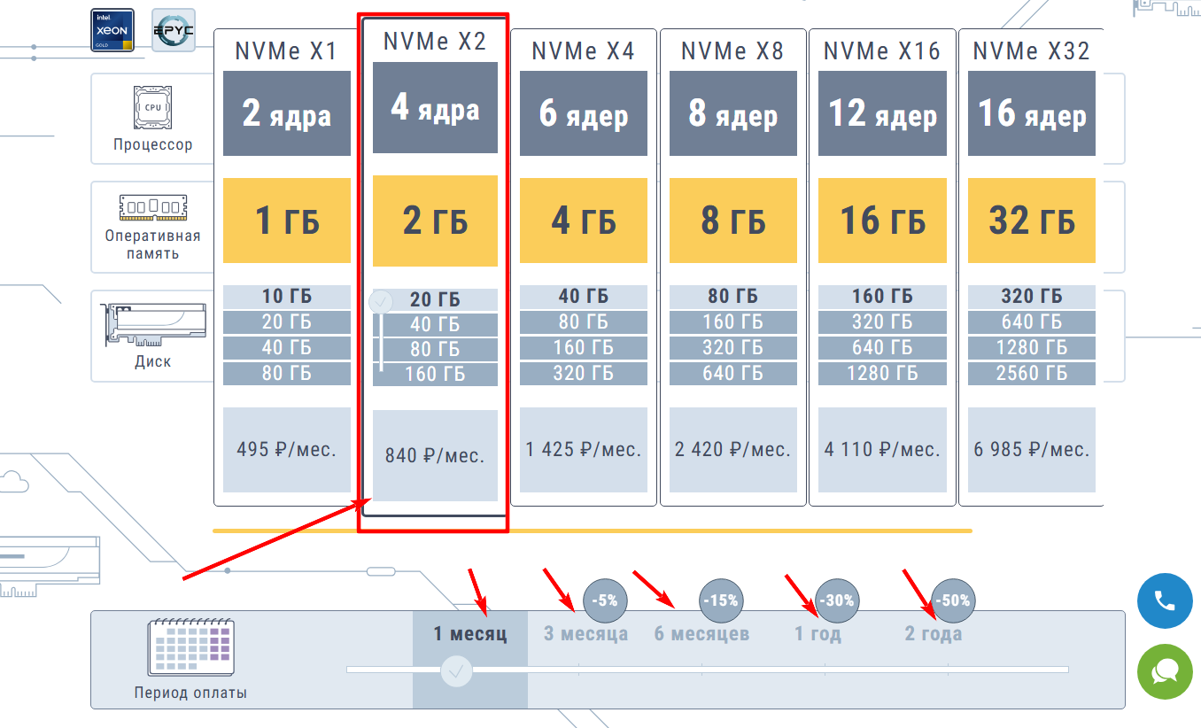The image size is (1201, 728).
Task: Click the calendar icon for Период оплаты
Action: (190, 647)
